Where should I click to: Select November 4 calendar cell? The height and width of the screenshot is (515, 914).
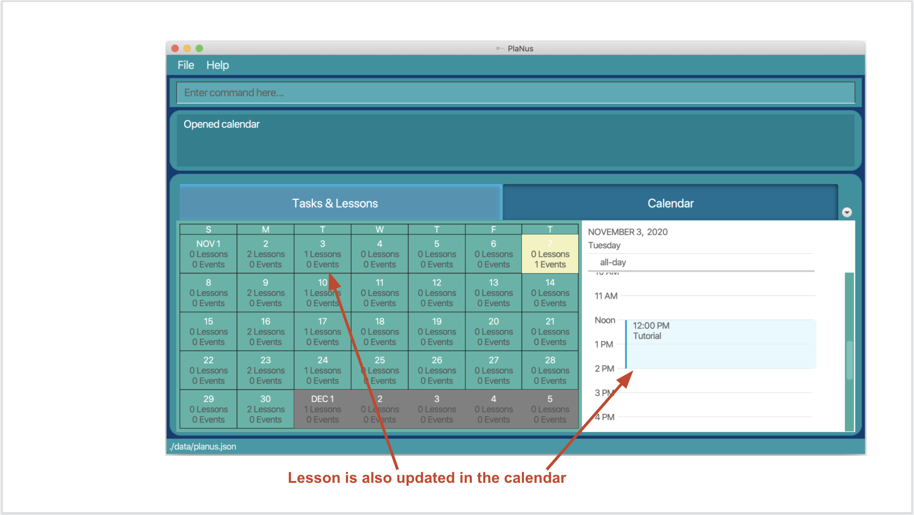pyautogui.click(x=380, y=254)
